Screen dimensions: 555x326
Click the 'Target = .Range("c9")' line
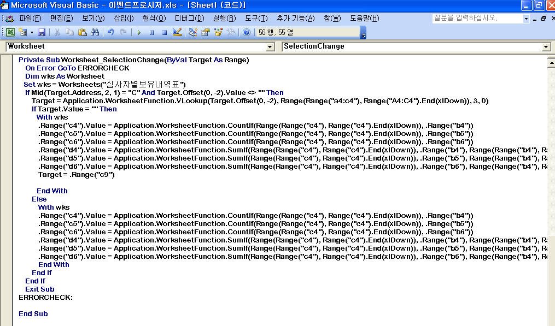[x=77, y=175]
